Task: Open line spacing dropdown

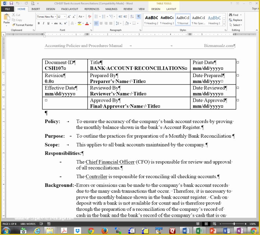Action: (x=118, y=23)
